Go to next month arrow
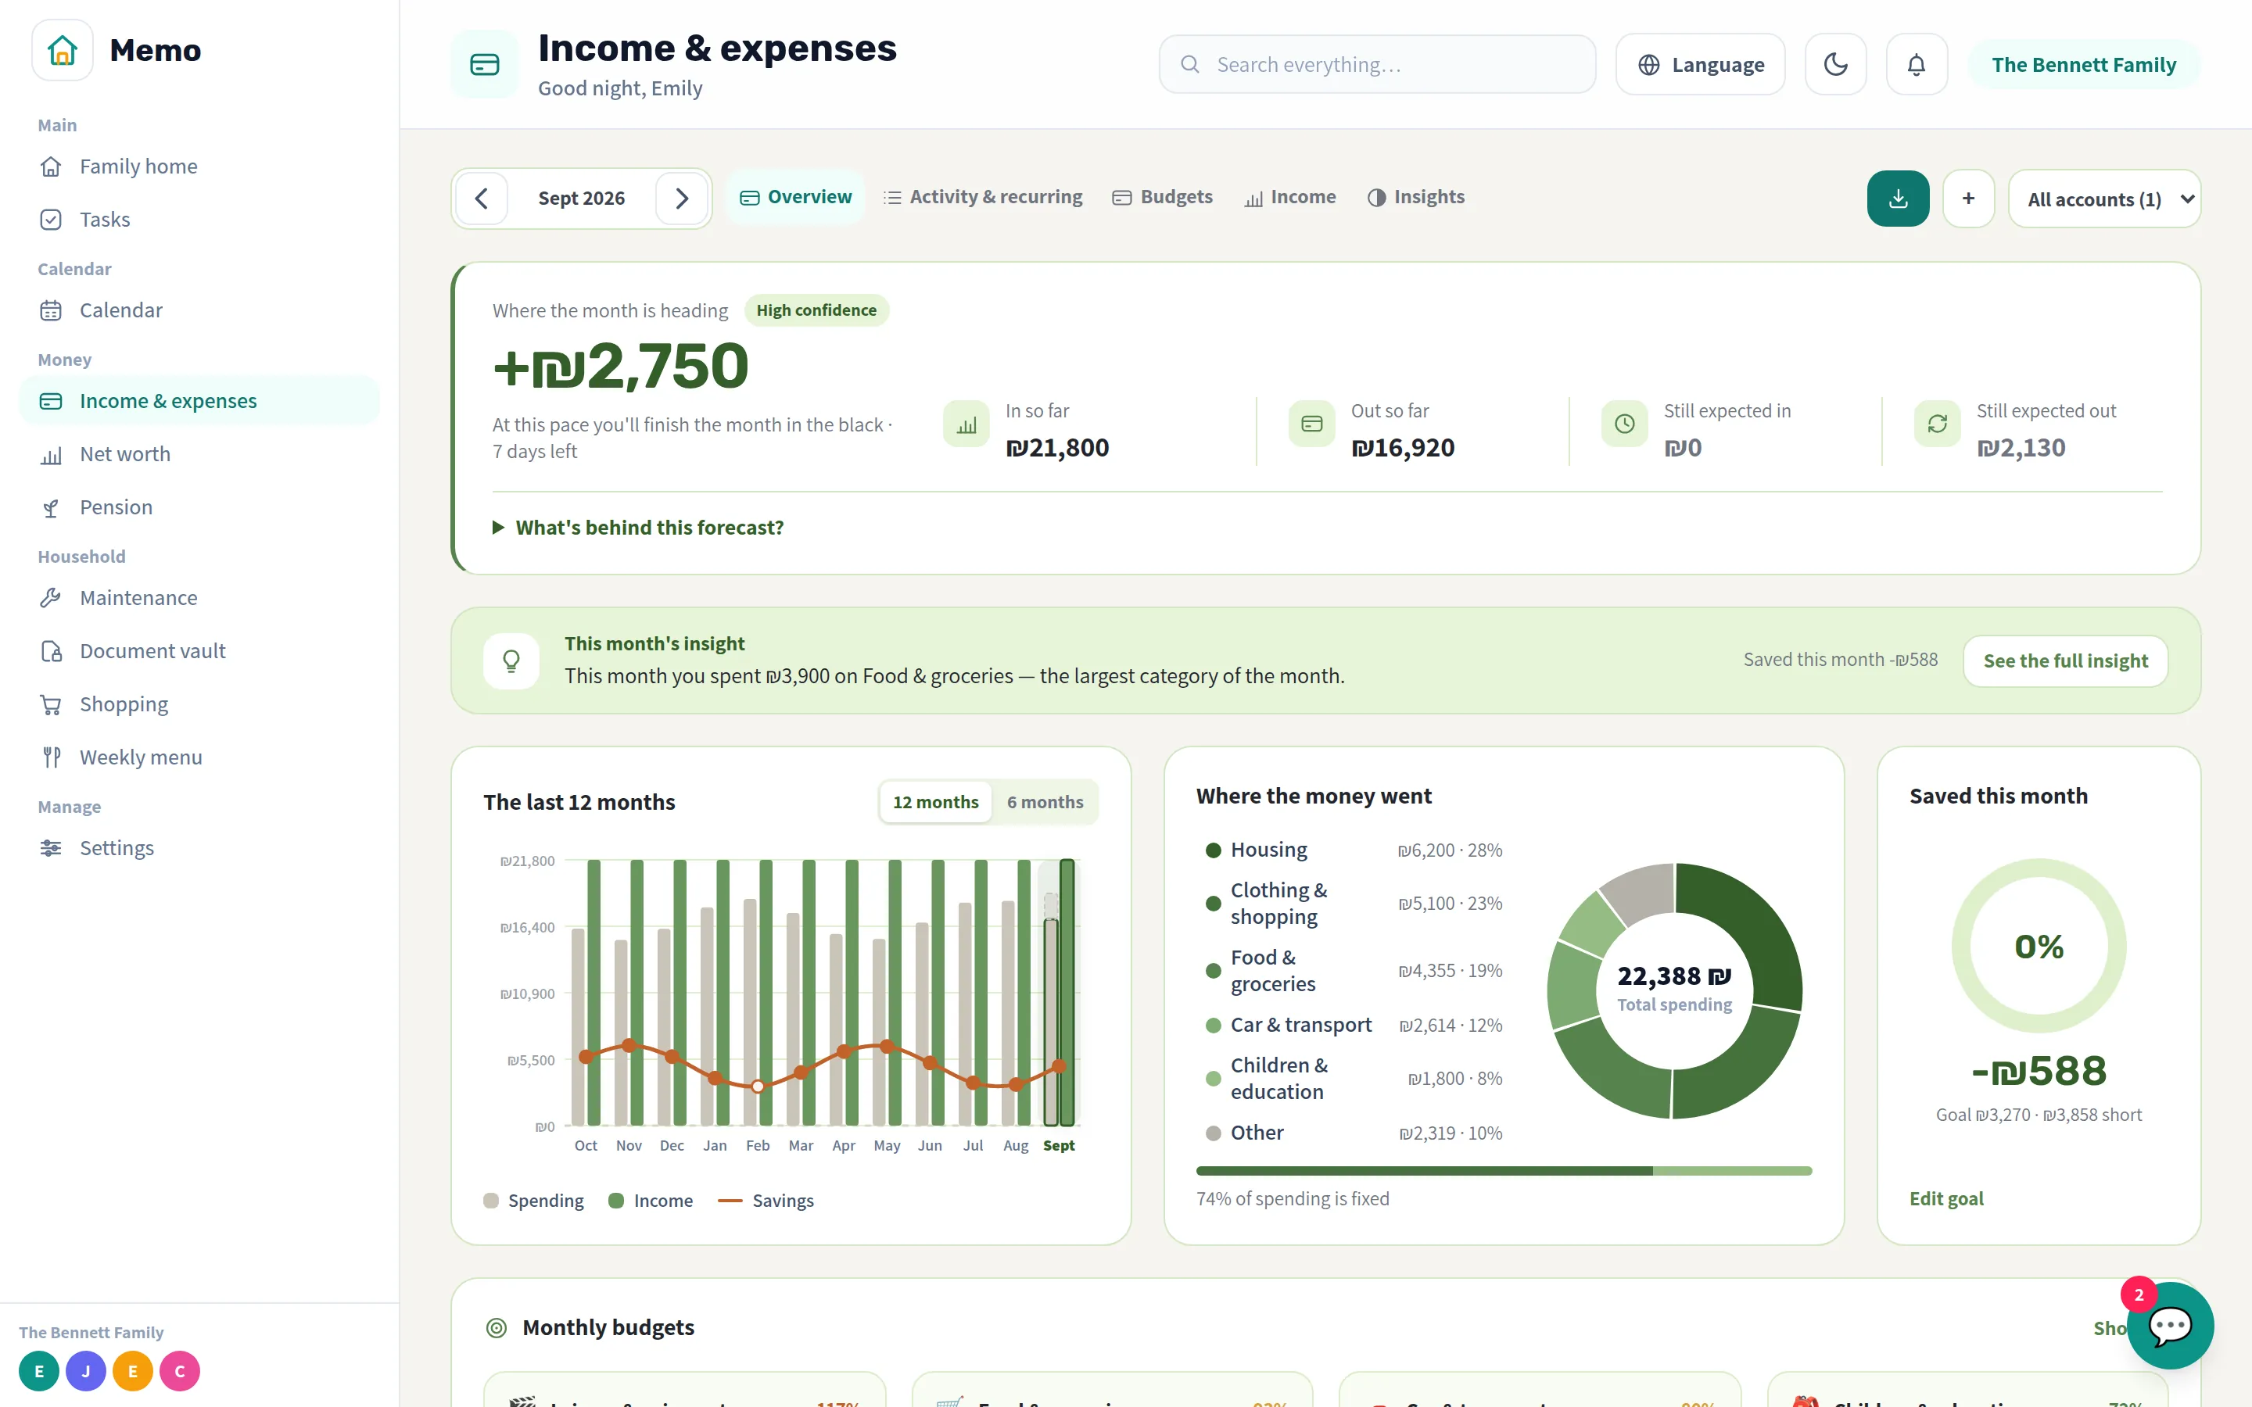This screenshot has width=2252, height=1407. pyautogui.click(x=681, y=199)
